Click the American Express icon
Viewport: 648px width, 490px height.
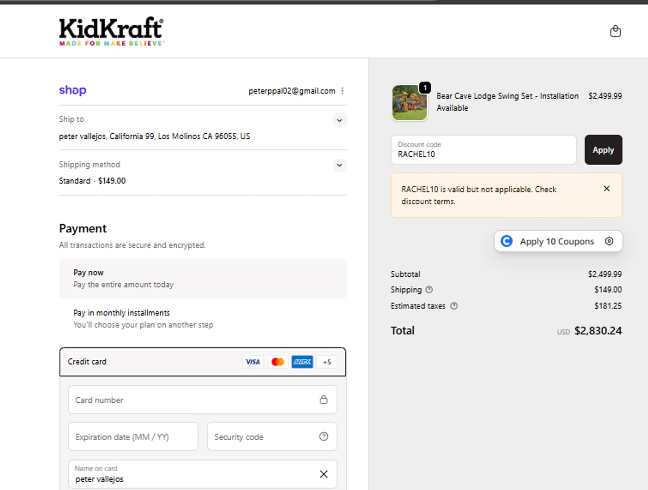coord(302,362)
